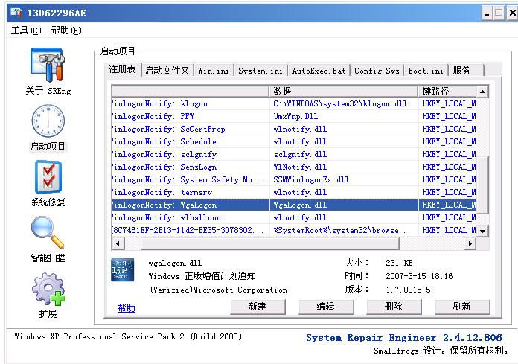Switch to the Boot.ini tab

click(x=426, y=71)
